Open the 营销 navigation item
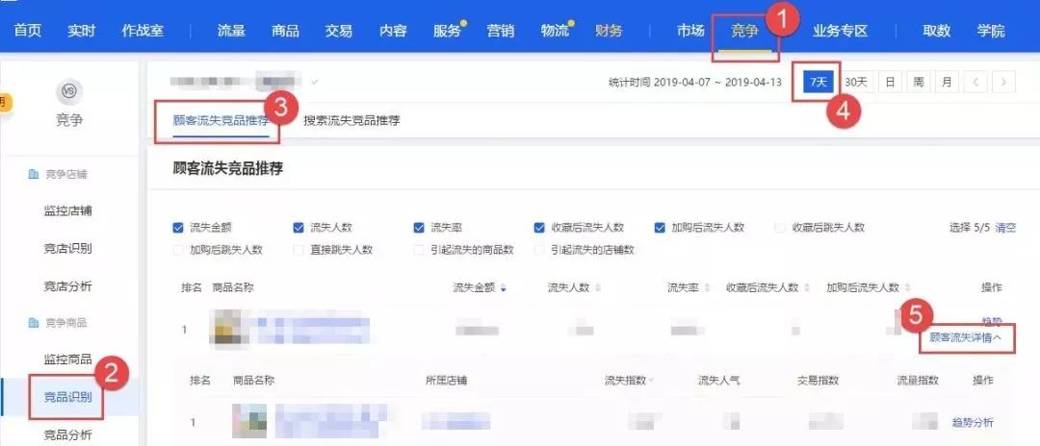This screenshot has width=1040, height=446. (x=501, y=31)
